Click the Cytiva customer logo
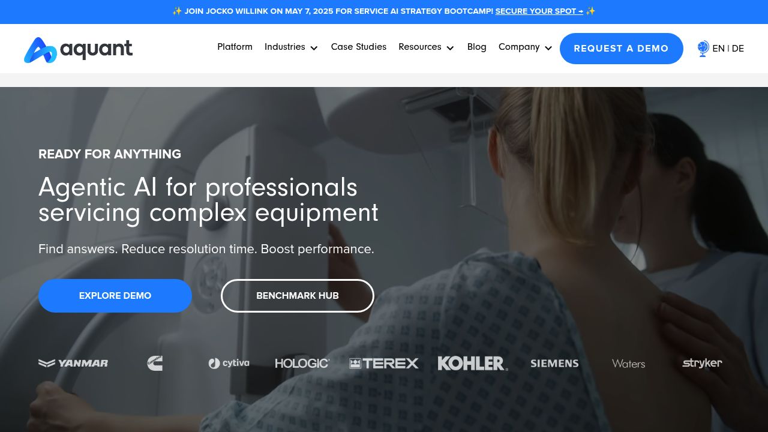768x432 pixels. tap(229, 363)
